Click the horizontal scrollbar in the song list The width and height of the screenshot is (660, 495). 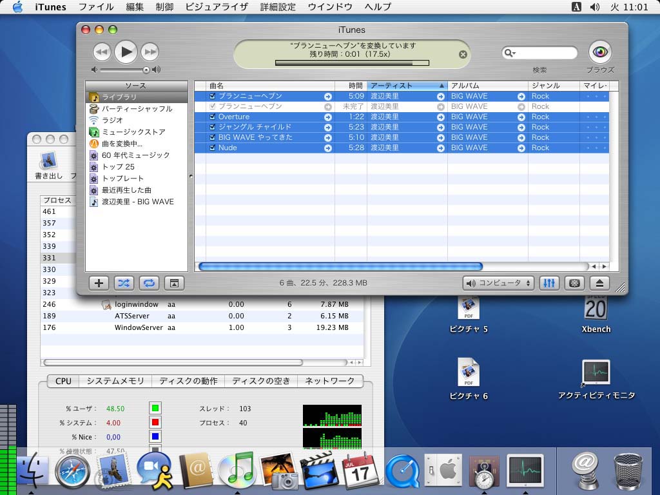pos(340,266)
